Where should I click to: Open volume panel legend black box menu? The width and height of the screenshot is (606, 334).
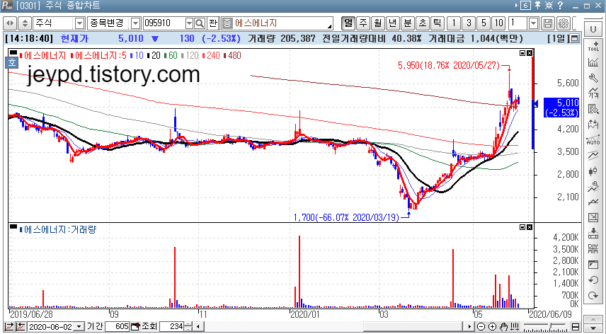(13, 226)
